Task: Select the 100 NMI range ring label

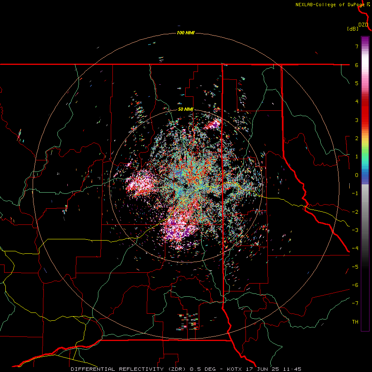Action: tap(186, 33)
